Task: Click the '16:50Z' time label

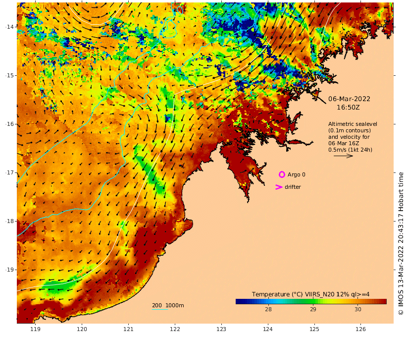Action: 348,108
